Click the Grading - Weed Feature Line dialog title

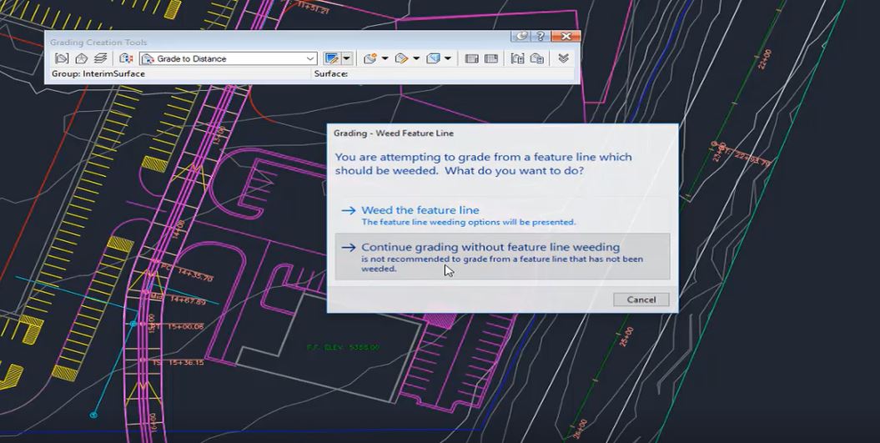394,133
